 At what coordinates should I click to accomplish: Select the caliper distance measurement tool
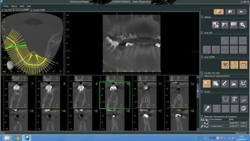pyautogui.click(x=225, y=84)
